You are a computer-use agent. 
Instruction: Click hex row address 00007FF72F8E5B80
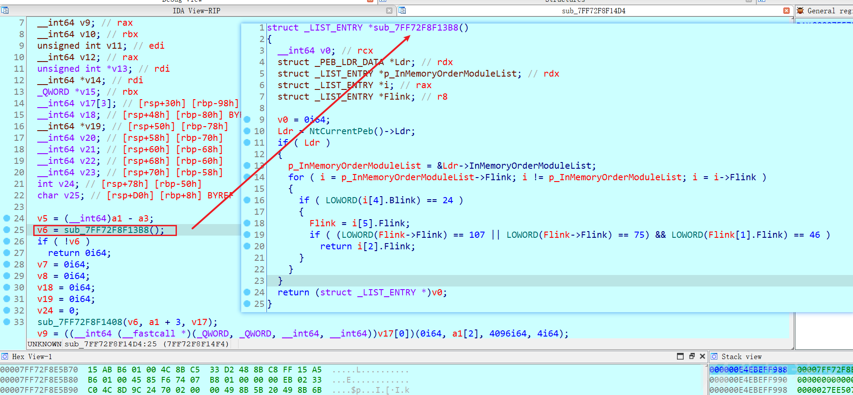(39, 380)
